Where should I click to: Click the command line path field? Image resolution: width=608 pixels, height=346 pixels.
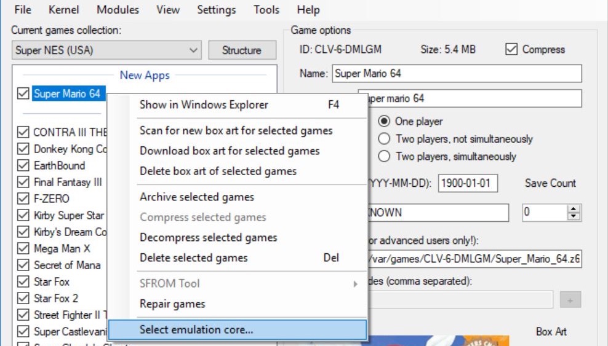tap(474, 259)
